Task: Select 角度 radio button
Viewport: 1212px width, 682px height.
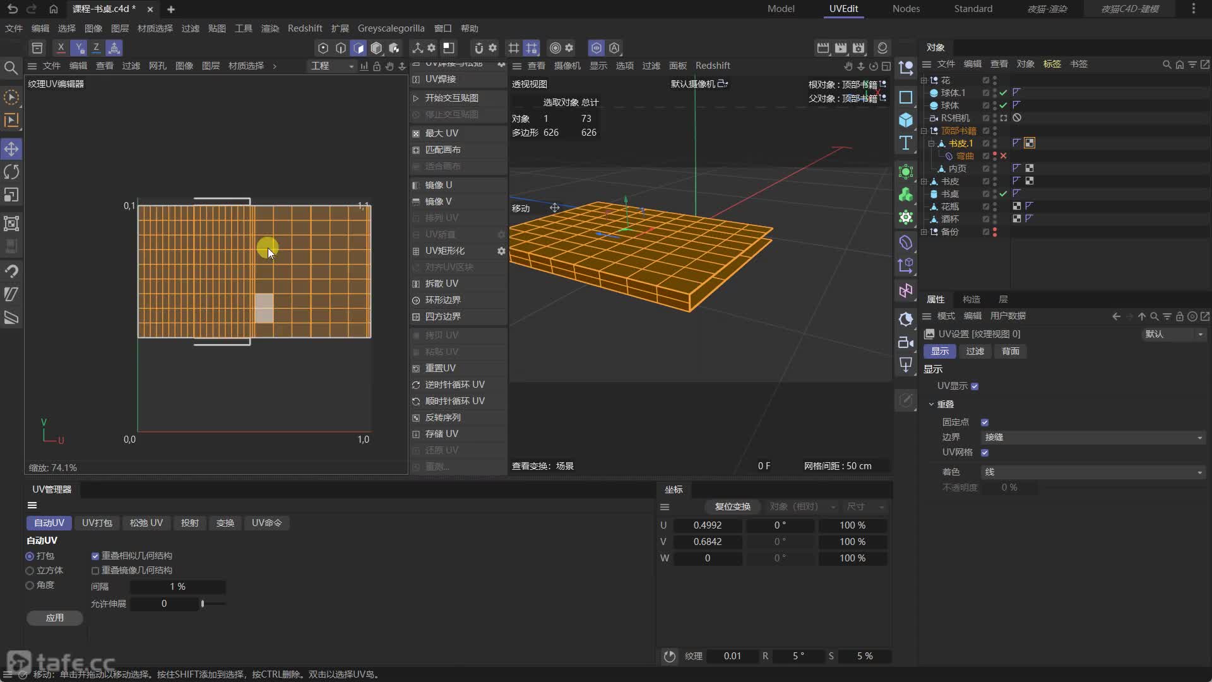Action: (30, 585)
